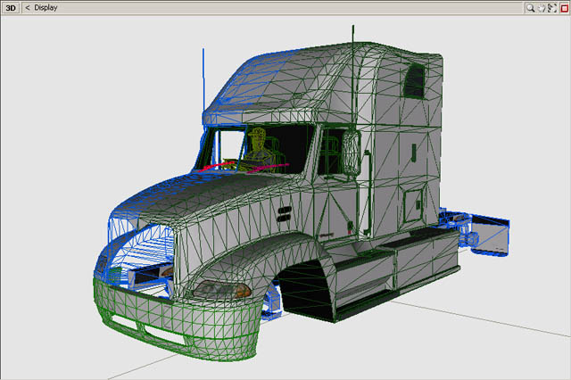Select the magnifying glass zoom tool
This screenshot has width=571, height=380.
click(x=530, y=8)
